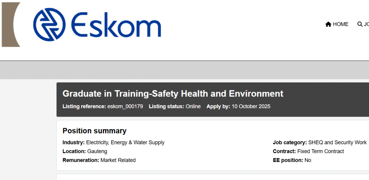Select the home icon in the navigation bar

click(329, 24)
